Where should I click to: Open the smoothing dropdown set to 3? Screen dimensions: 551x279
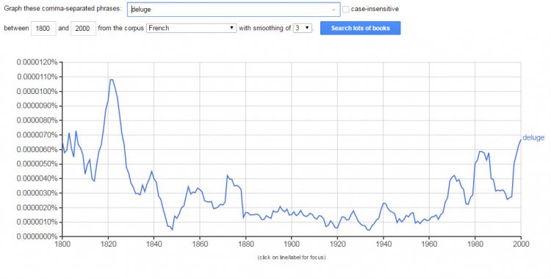click(x=303, y=28)
